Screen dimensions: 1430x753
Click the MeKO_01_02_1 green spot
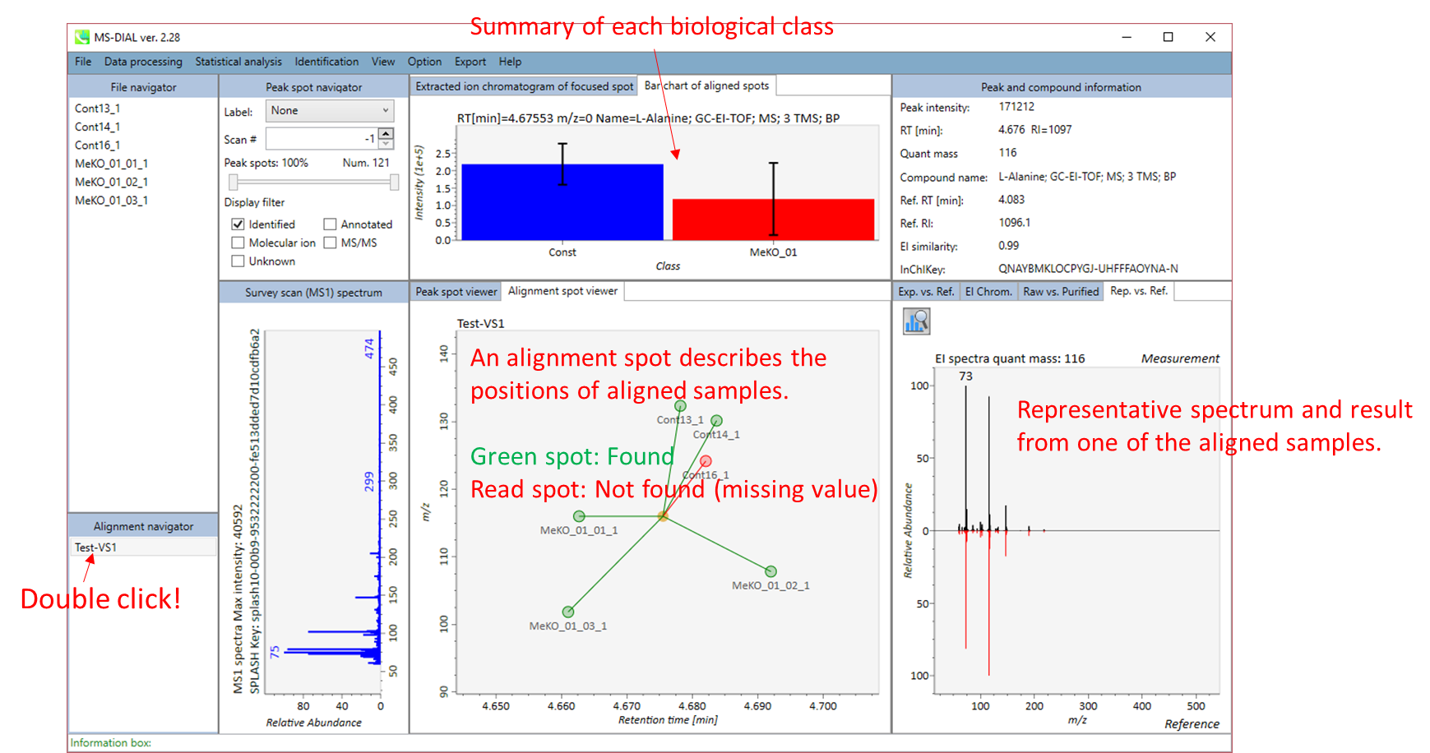[x=771, y=571]
